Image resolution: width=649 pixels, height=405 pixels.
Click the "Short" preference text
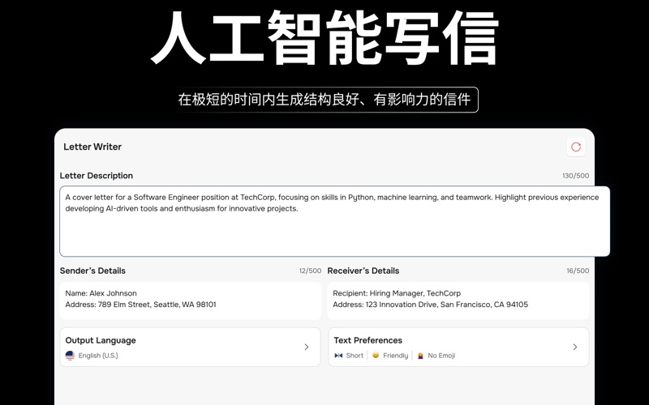(x=355, y=356)
